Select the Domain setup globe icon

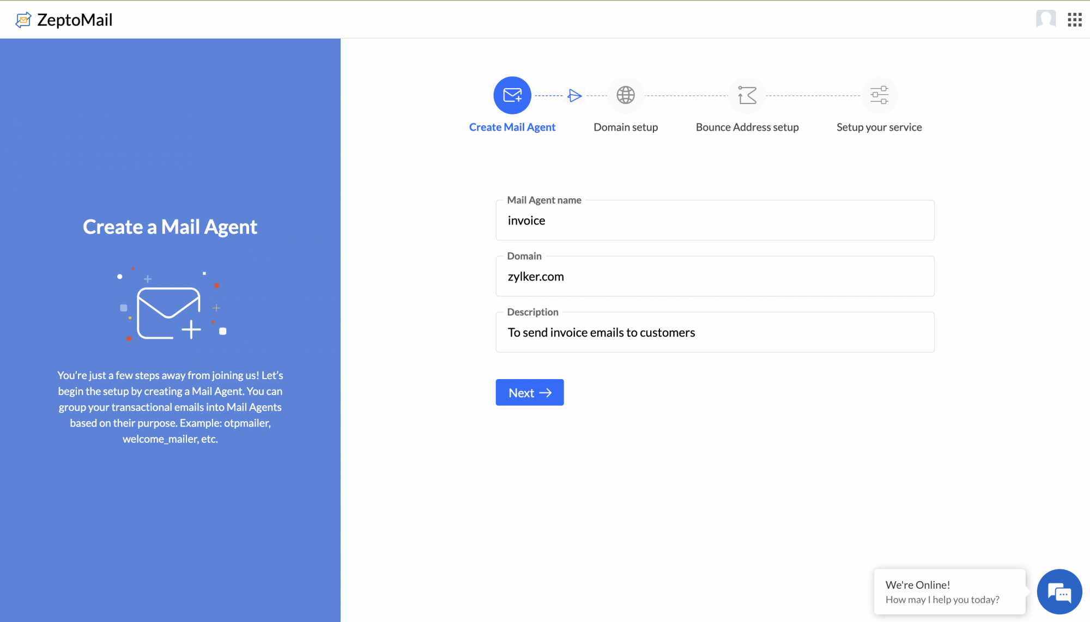pyautogui.click(x=625, y=95)
